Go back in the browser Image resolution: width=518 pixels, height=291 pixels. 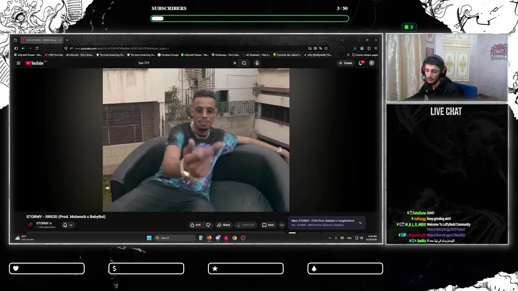click(23, 48)
